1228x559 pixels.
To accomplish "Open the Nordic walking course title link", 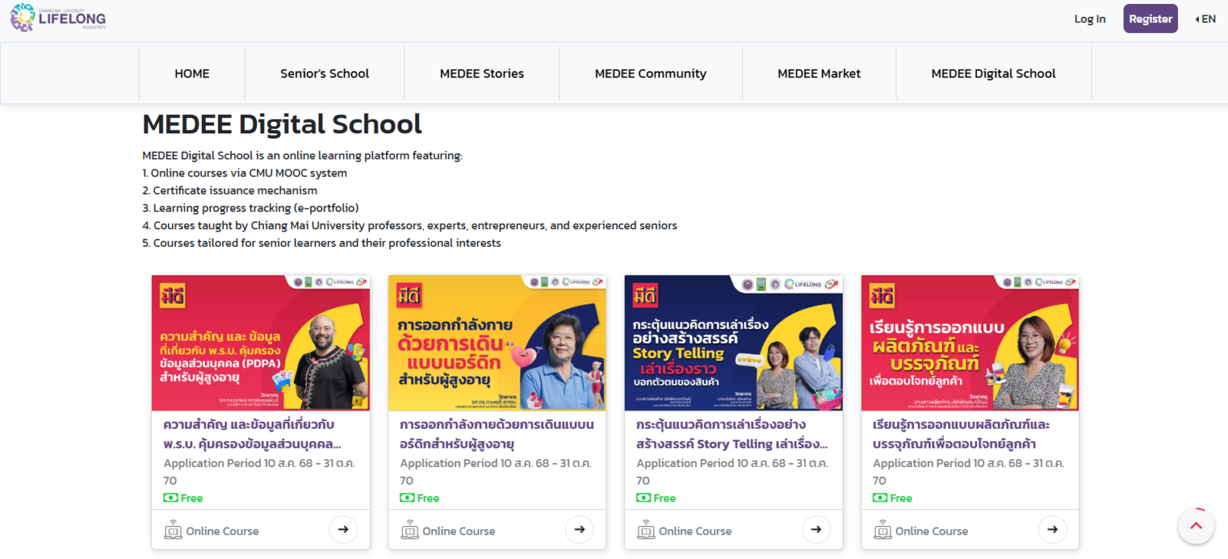I will pos(497,434).
